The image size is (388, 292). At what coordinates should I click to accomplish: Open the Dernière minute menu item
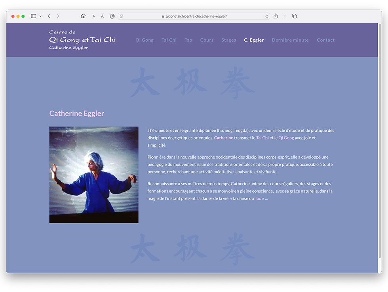[290, 40]
